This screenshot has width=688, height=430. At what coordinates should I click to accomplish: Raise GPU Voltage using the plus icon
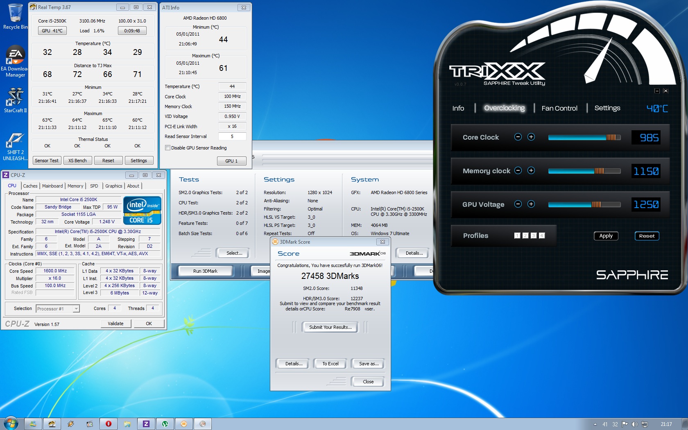[531, 204]
